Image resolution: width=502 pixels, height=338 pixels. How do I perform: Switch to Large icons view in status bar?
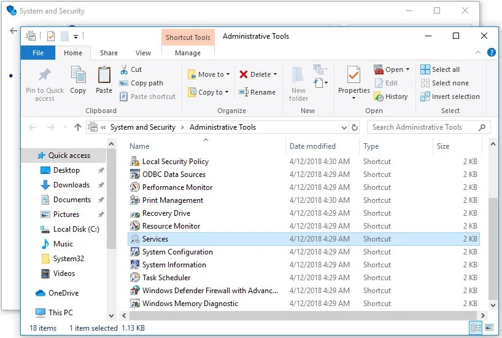pyautogui.click(x=489, y=328)
